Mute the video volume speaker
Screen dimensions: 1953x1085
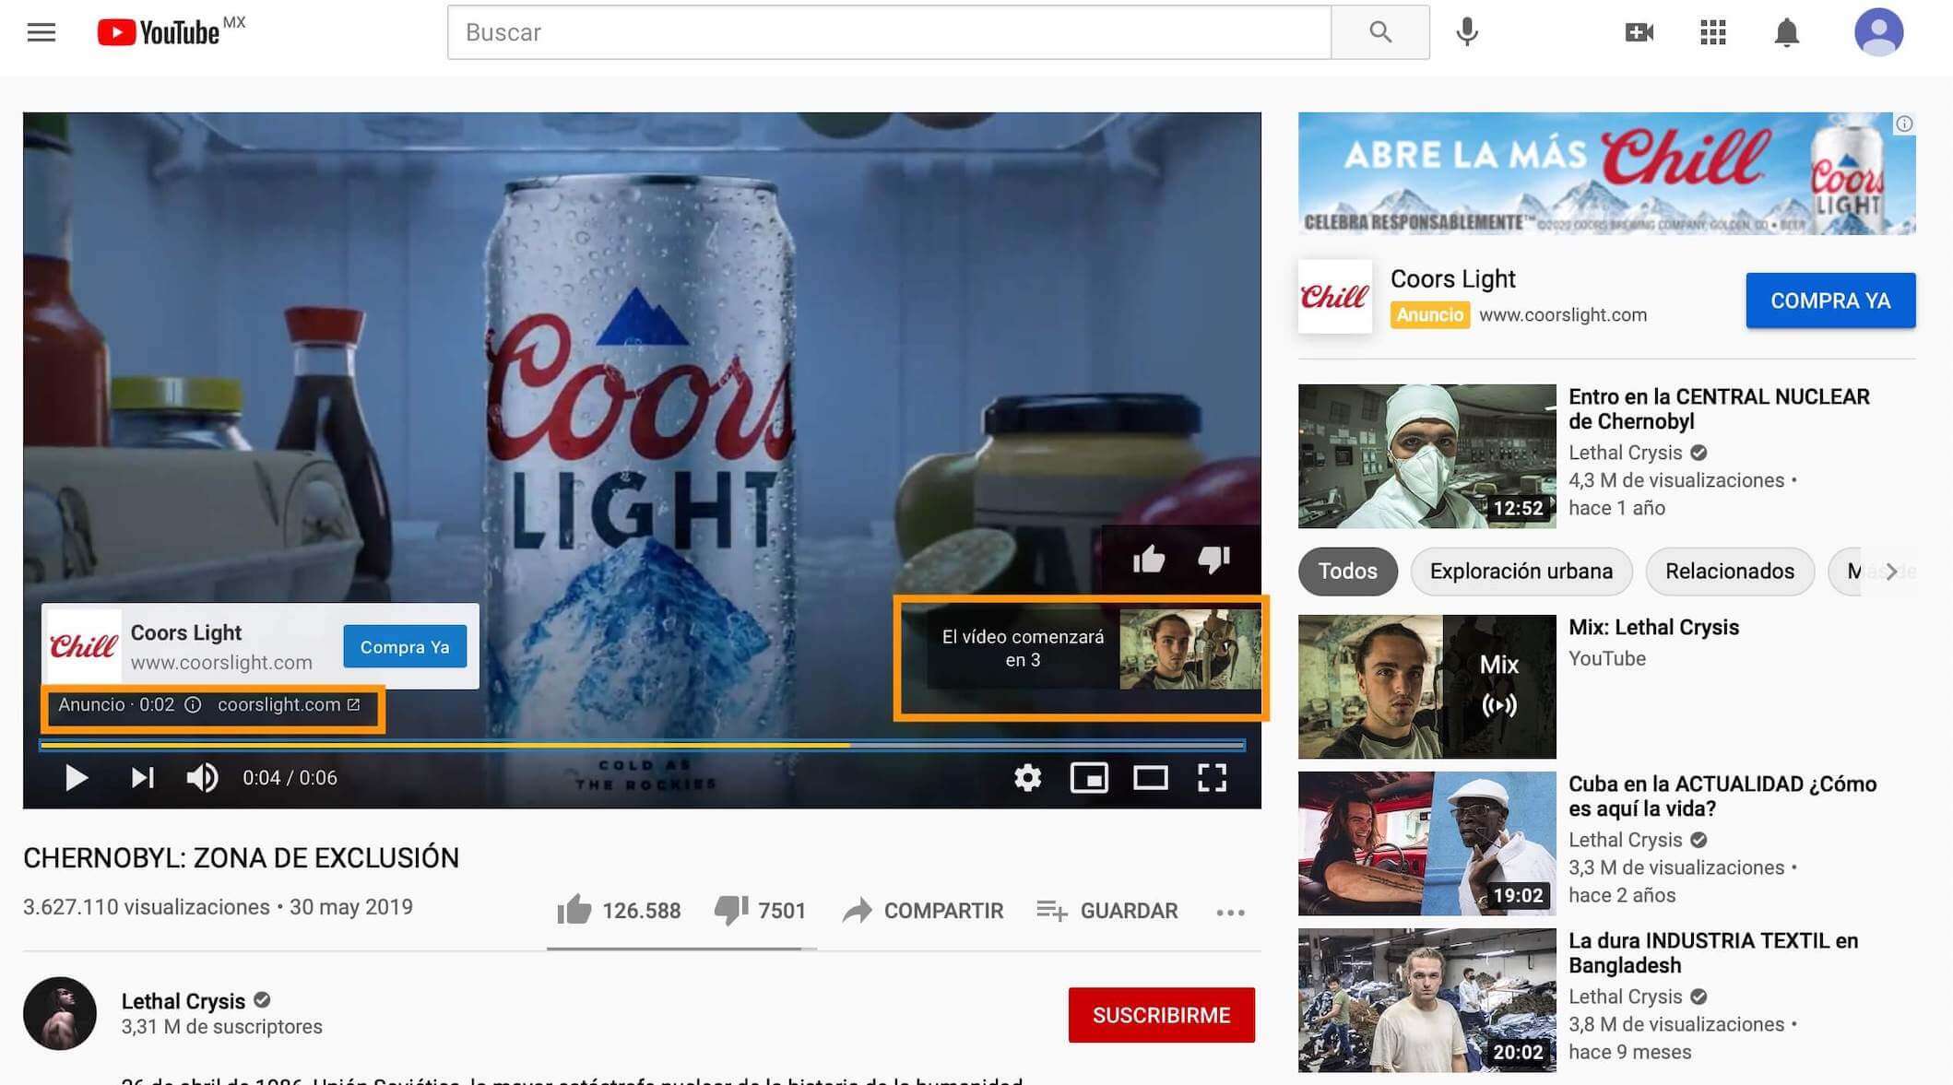click(202, 778)
